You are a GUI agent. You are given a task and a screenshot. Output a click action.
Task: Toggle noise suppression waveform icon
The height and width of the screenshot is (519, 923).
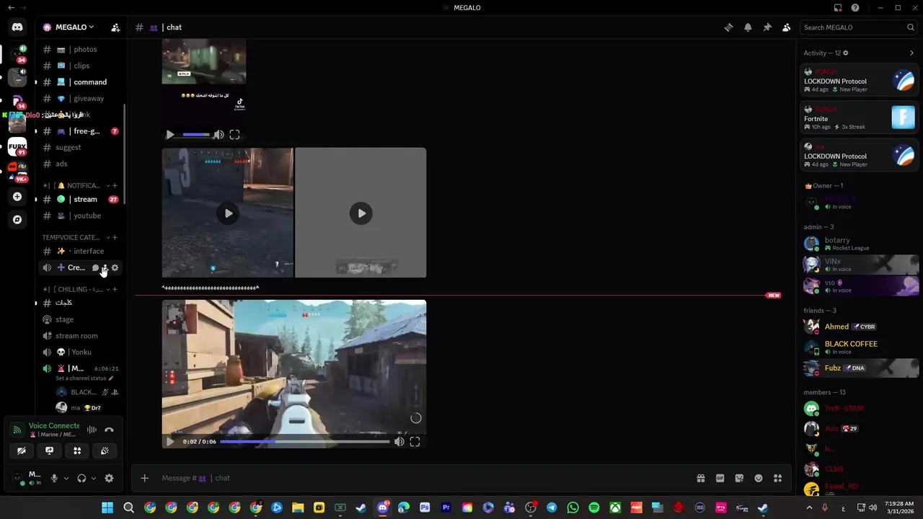[x=92, y=430]
